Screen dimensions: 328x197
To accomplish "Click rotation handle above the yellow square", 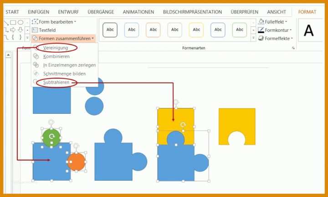I will tap(176, 102).
